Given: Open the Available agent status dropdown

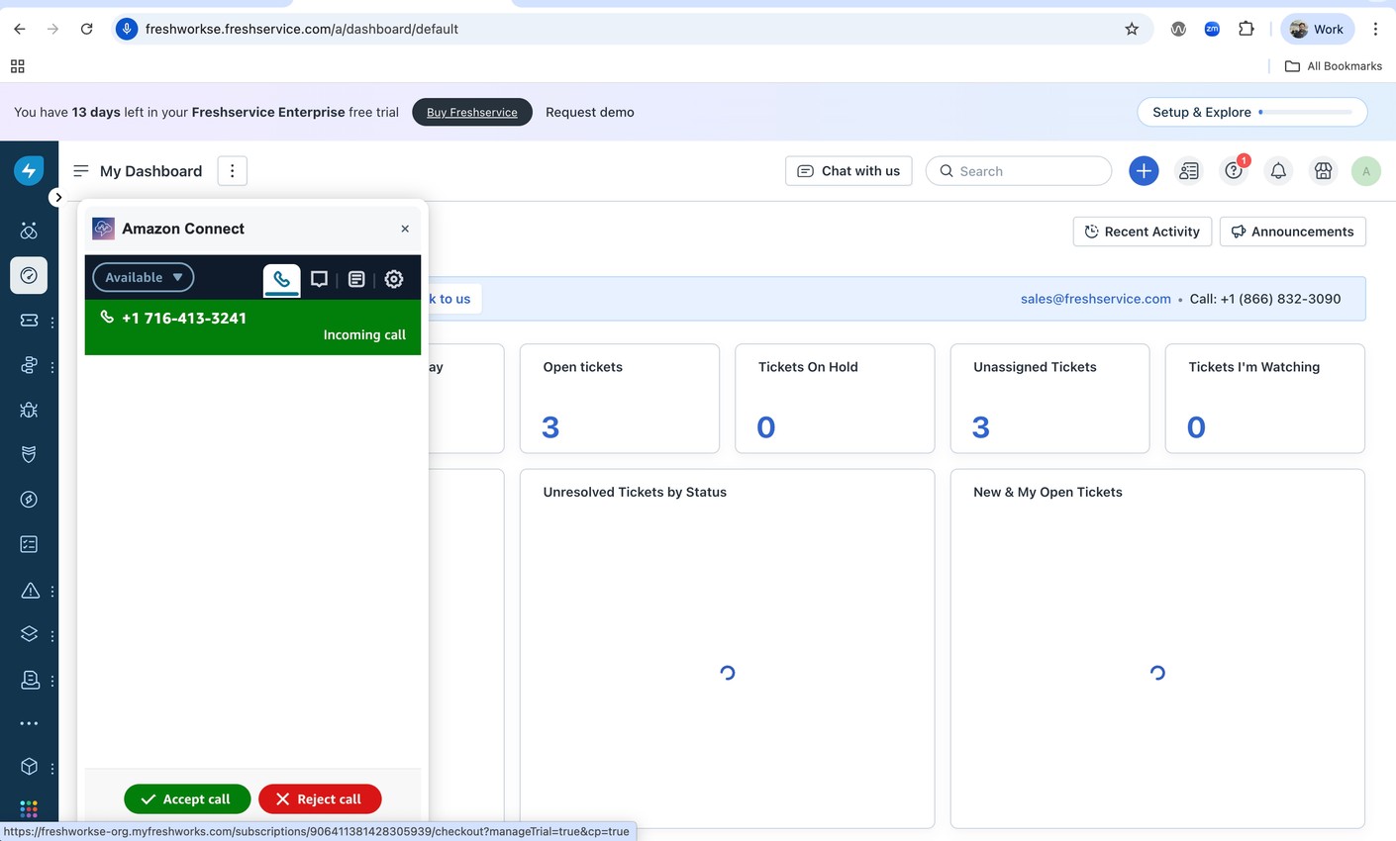Looking at the screenshot, I should (x=142, y=277).
